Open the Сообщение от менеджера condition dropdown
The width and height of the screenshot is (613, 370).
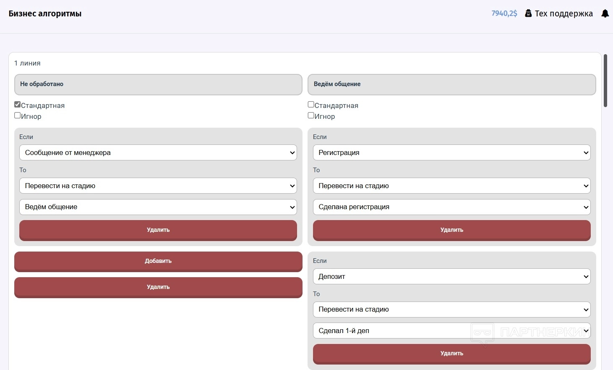pos(158,152)
